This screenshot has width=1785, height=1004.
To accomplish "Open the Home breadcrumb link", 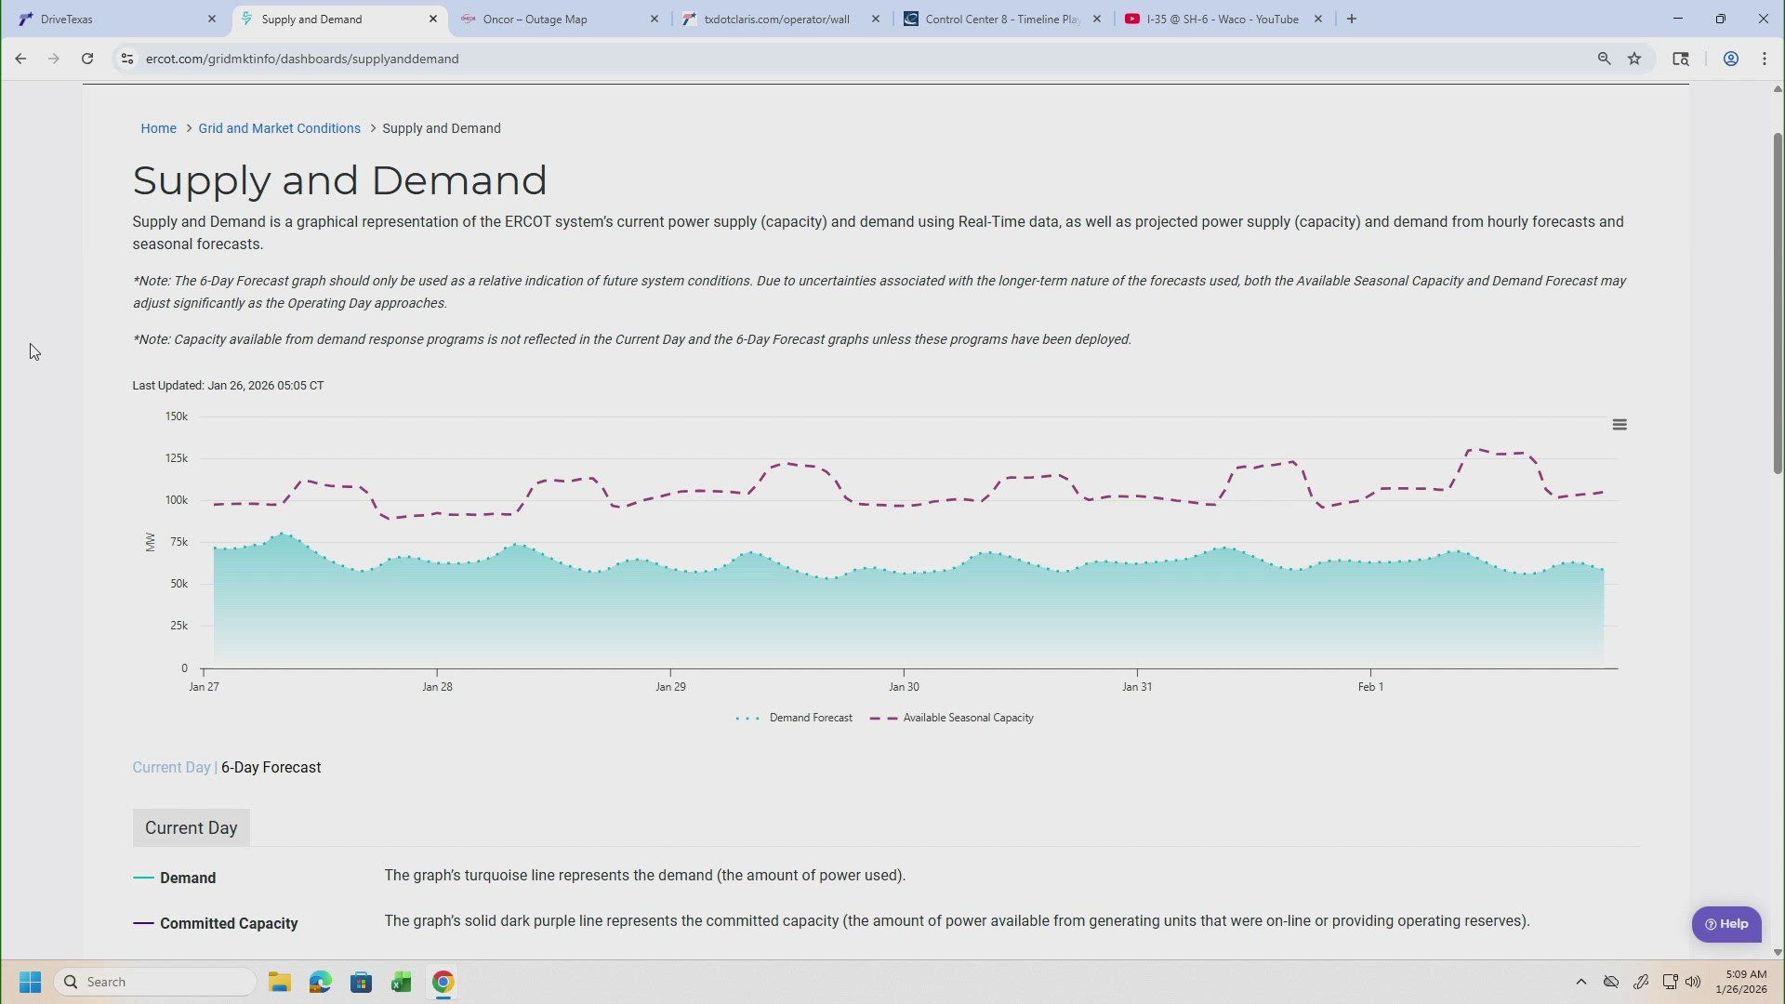I will (158, 128).
